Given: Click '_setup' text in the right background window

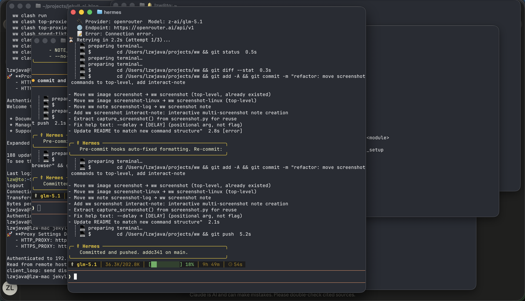Looking at the screenshot, I should click(x=375, y=150).
